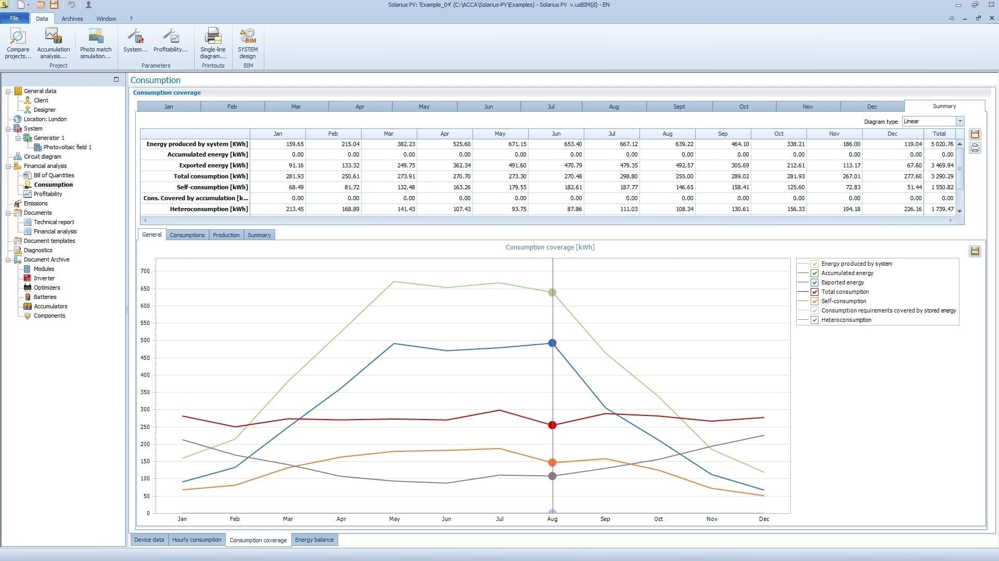999x561 pixels.
Task: Open Device data bottom tab
Action: coord(149,540)
